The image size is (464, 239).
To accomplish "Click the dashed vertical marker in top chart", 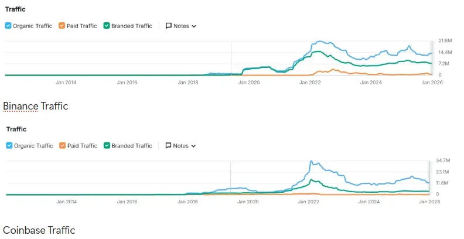I will point(231,59).
